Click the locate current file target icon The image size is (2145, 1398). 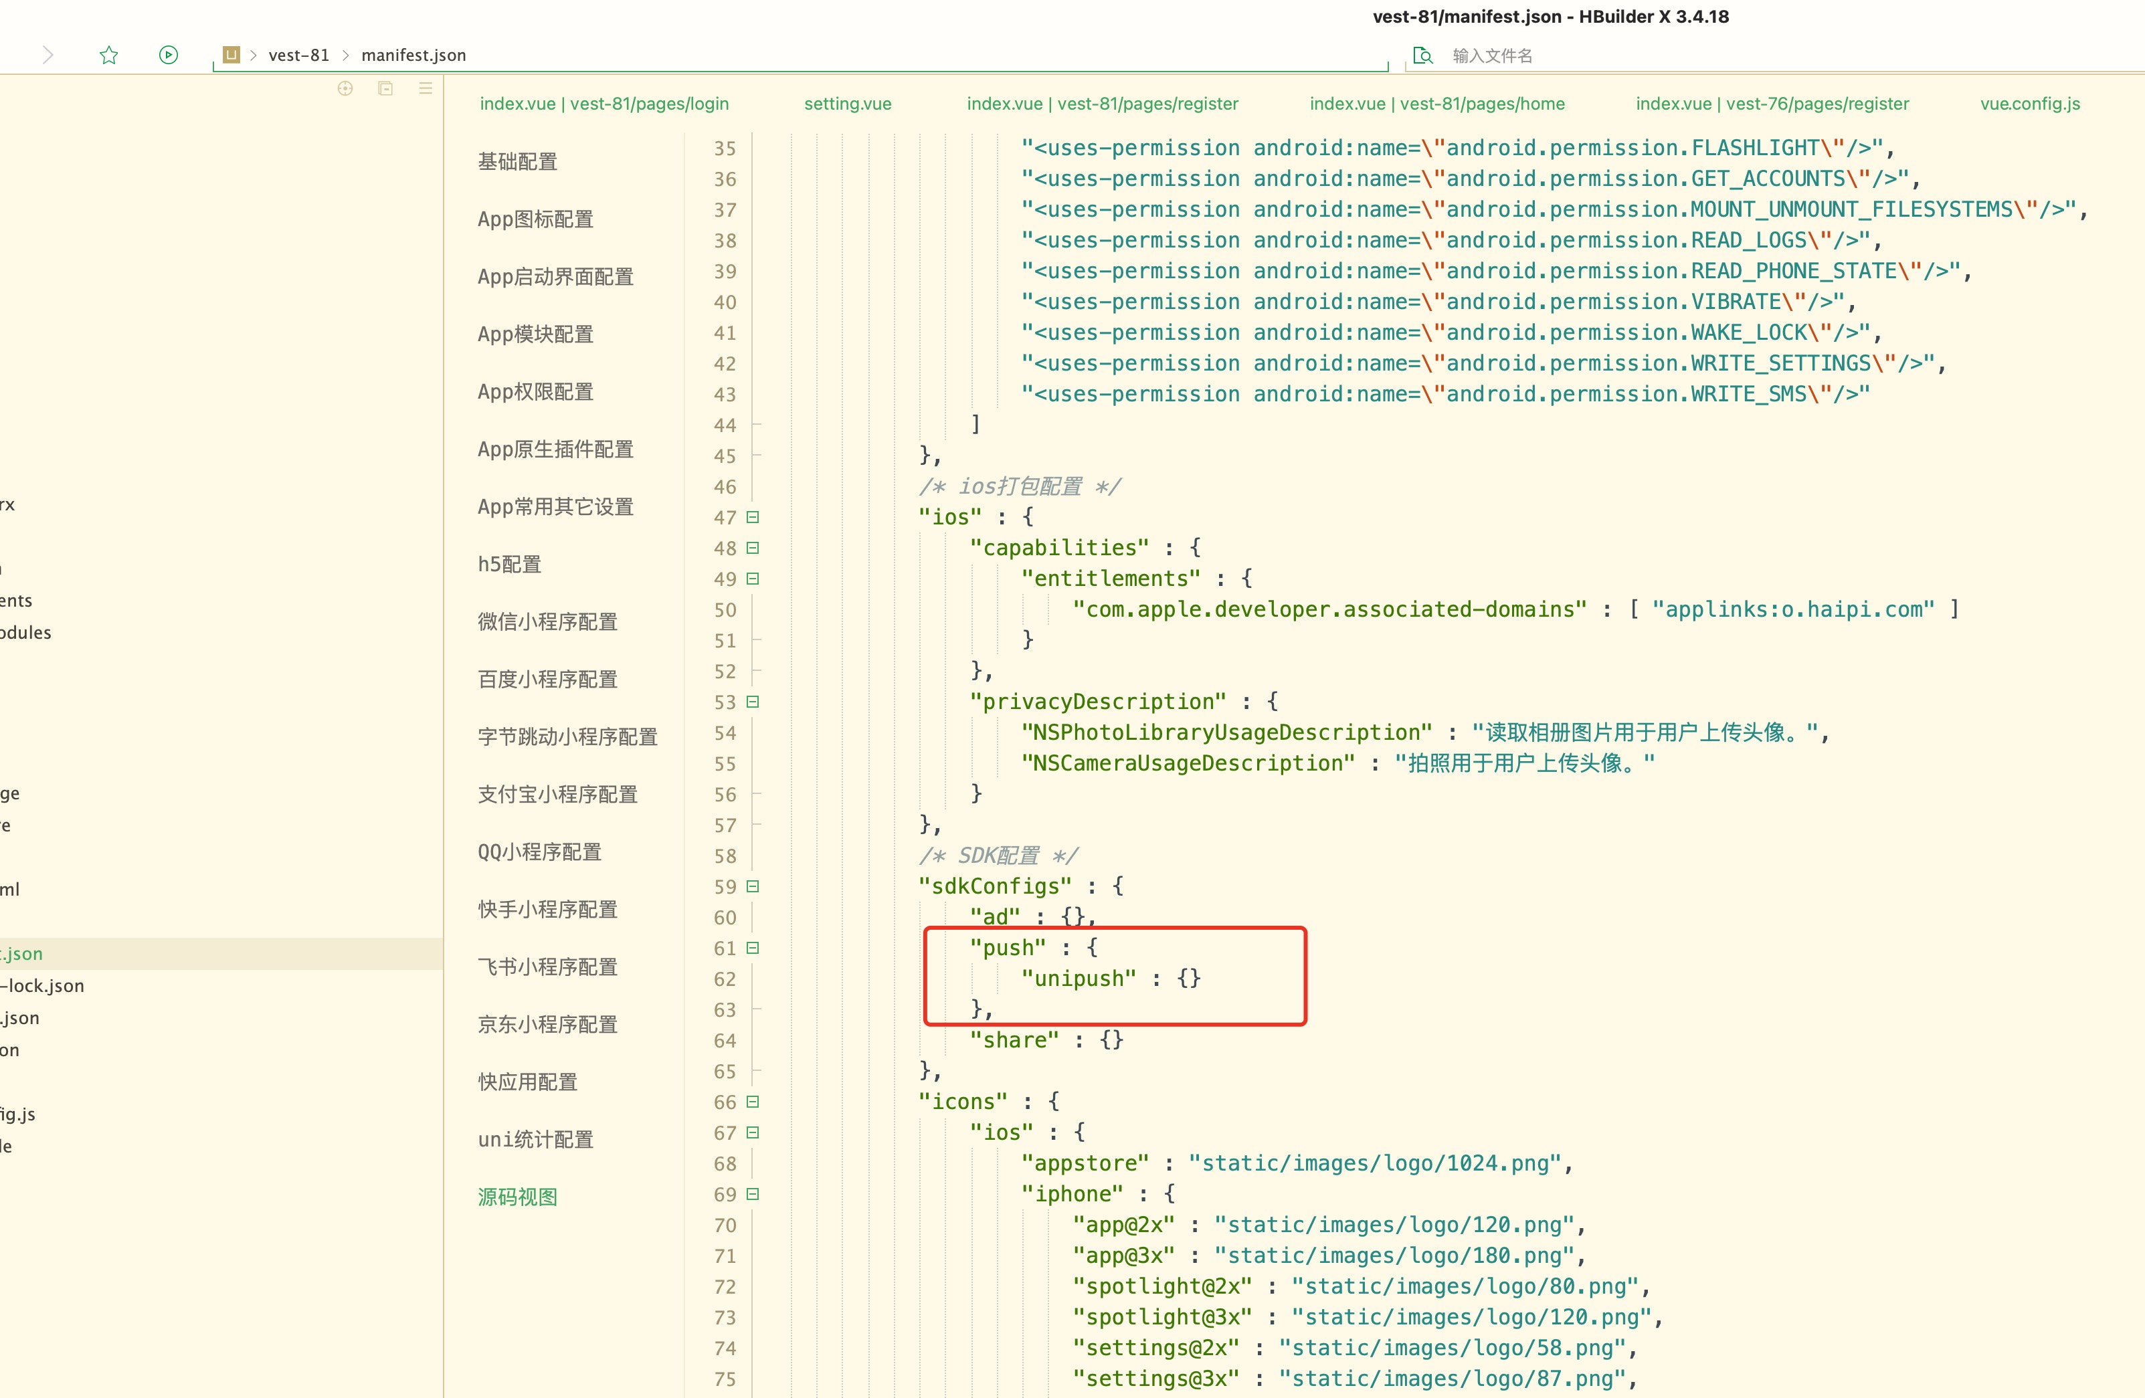tap(345, 88)
